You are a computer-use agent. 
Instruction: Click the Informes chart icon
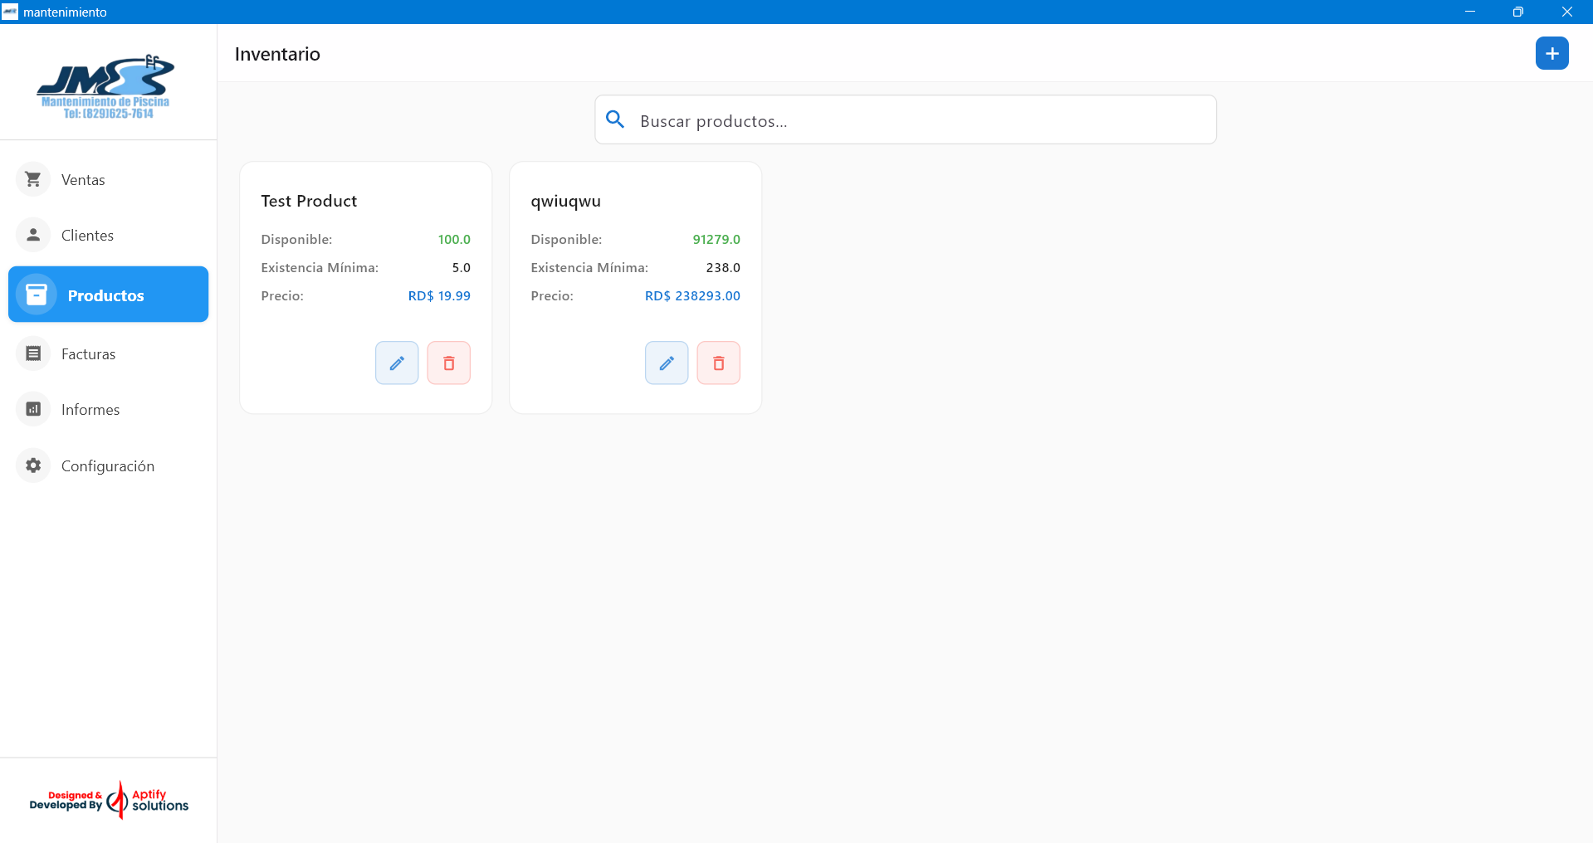click(33, 409)
